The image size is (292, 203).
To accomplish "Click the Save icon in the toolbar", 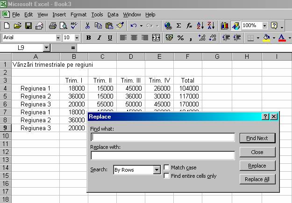I will (28, 26).
